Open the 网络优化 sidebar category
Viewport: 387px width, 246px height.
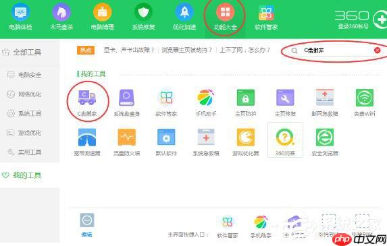tap(24, 94)
